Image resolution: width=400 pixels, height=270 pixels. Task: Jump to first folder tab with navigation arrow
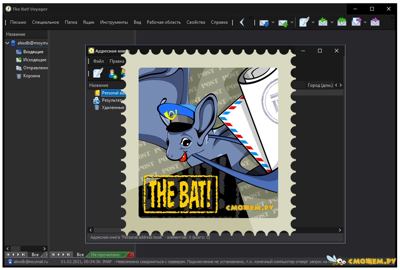[8, 254]
